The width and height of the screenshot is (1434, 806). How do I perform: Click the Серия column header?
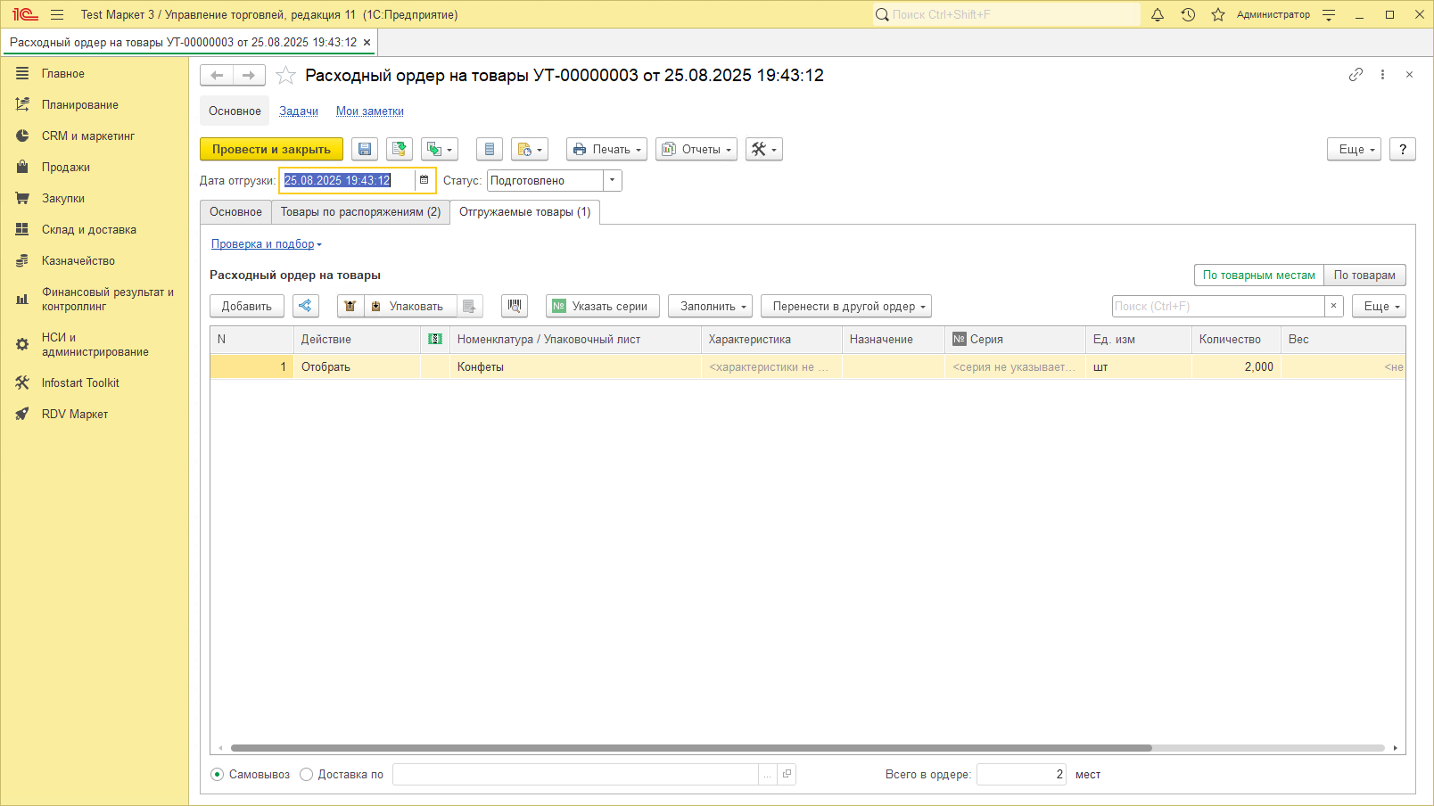tap(1015, 339)
